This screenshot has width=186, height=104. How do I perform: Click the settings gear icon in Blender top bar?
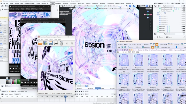click(48, 3)
